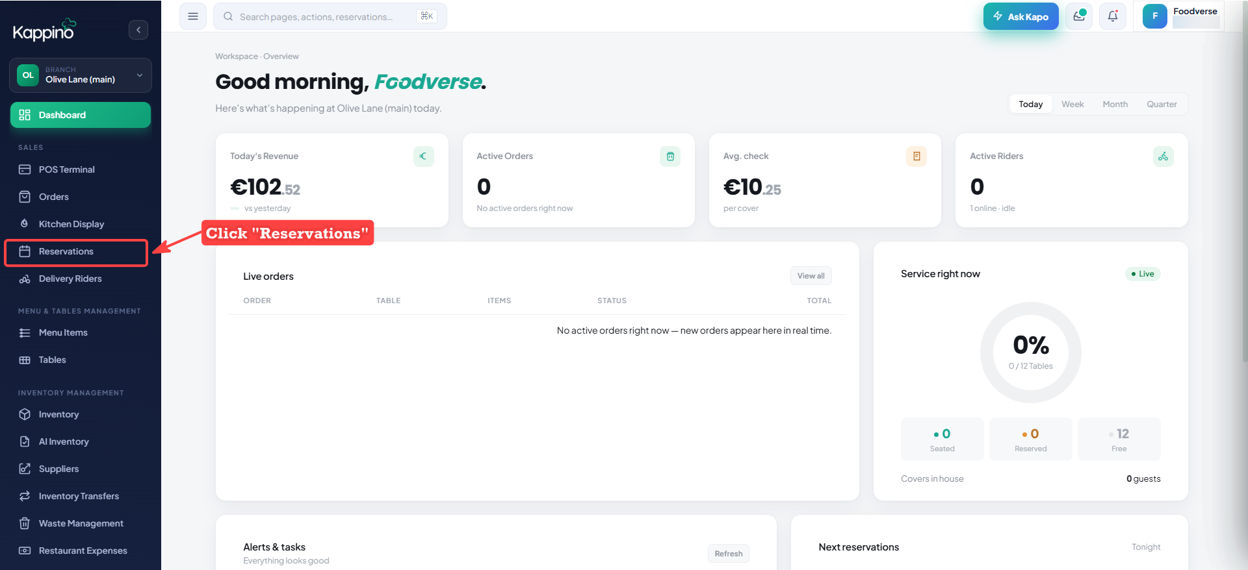Click the Live status badge
Image resolution: width=1248 pixels, height=570 pixels.
point(1143,274)
